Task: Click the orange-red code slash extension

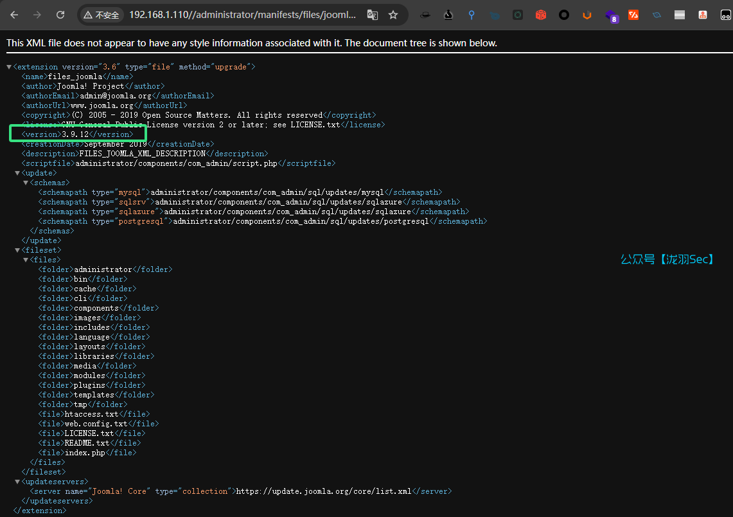Action: point(633,15)
